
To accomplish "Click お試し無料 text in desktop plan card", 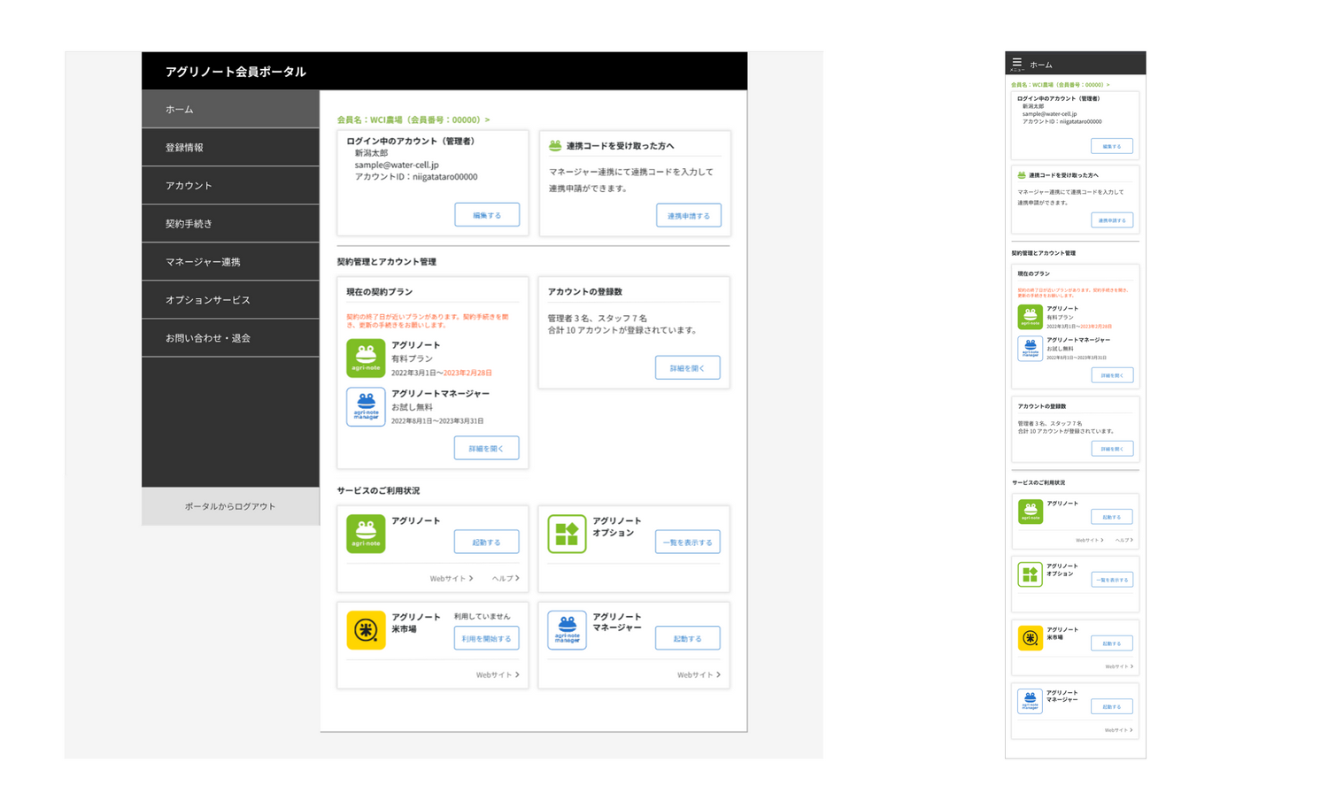I will point(413,407).
